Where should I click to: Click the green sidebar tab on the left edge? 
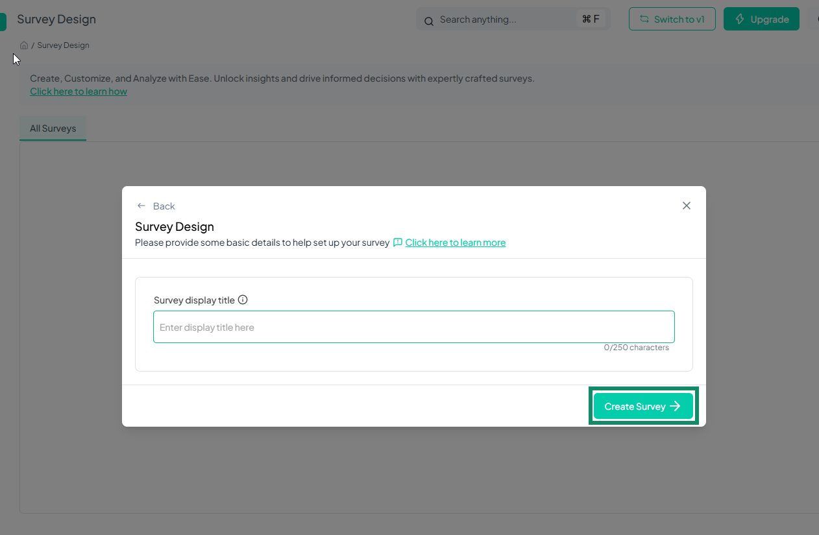pos(3,21)
